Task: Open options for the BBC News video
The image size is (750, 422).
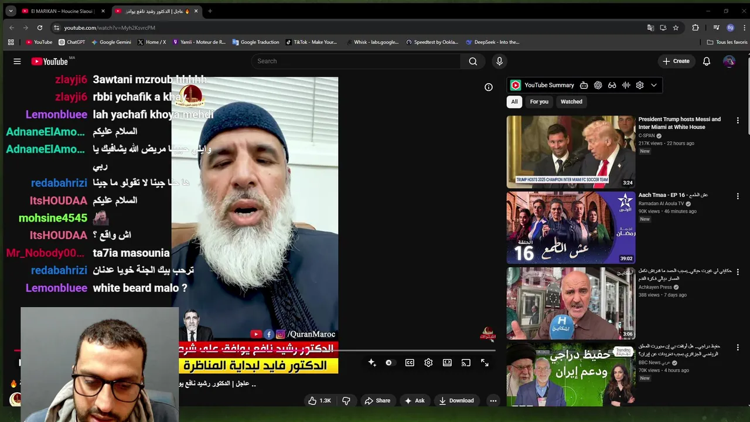Action: tap(738, 347)
